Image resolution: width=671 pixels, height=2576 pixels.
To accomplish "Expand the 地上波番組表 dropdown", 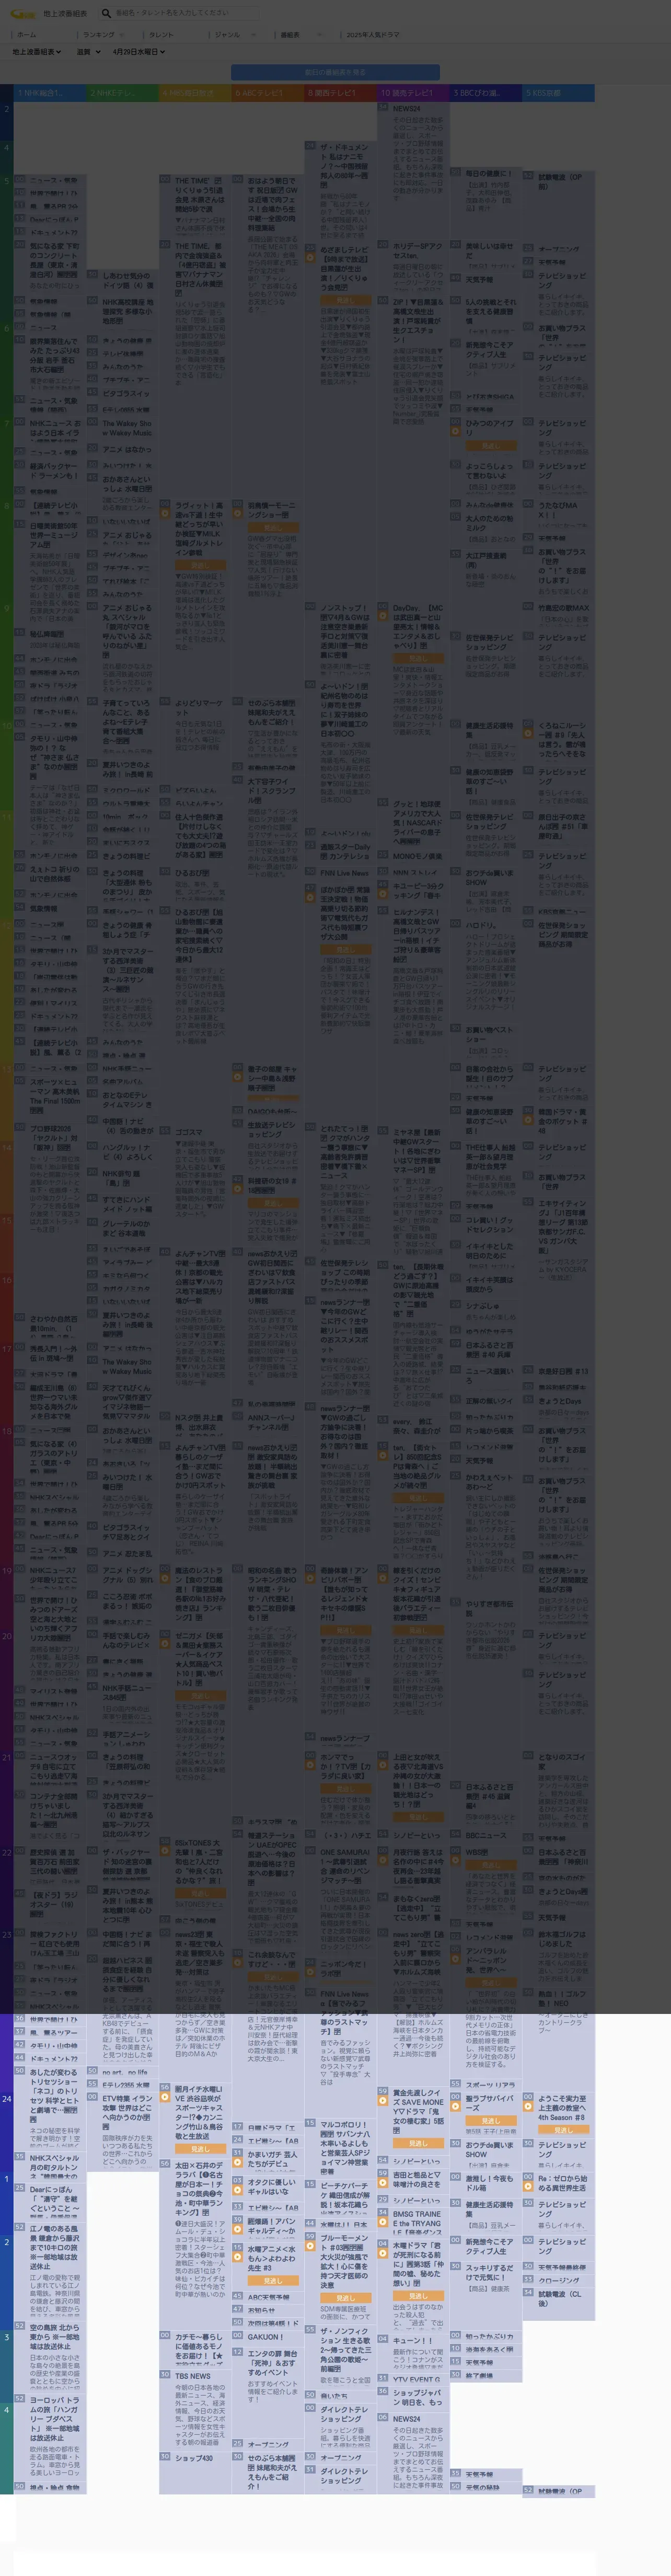I will point(37,52).
